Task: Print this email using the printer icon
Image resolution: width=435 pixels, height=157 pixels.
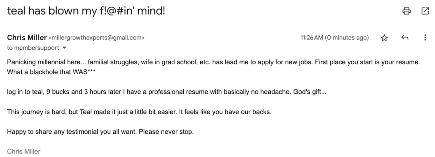Action: pyautogui.click(x=407, y=11)
